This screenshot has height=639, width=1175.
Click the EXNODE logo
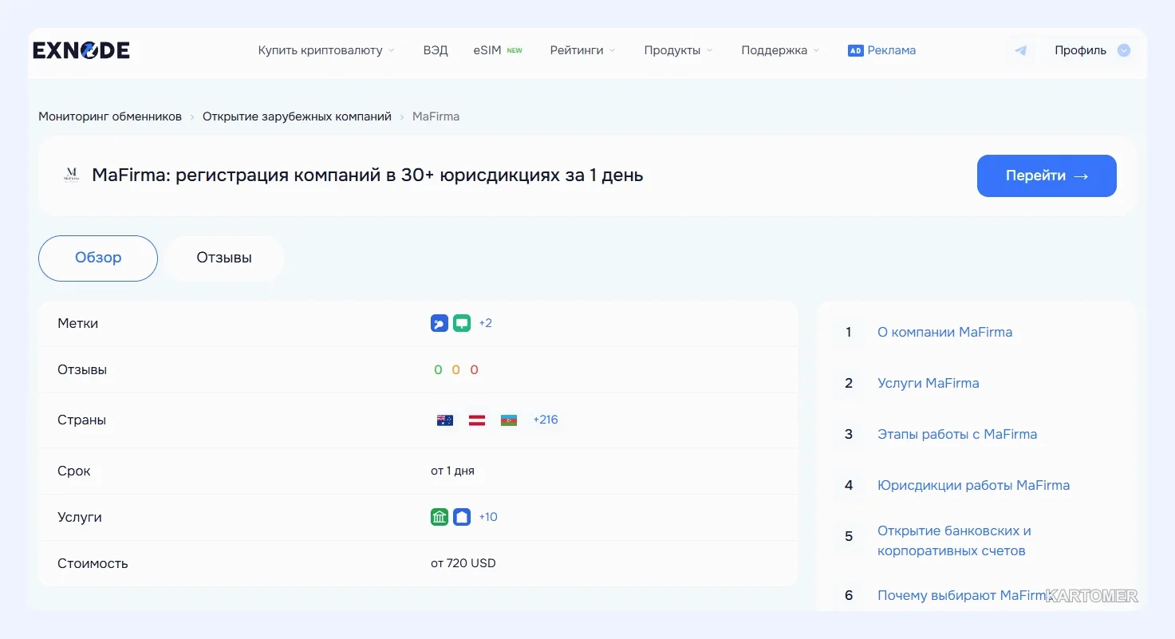[x=81, y=50]
